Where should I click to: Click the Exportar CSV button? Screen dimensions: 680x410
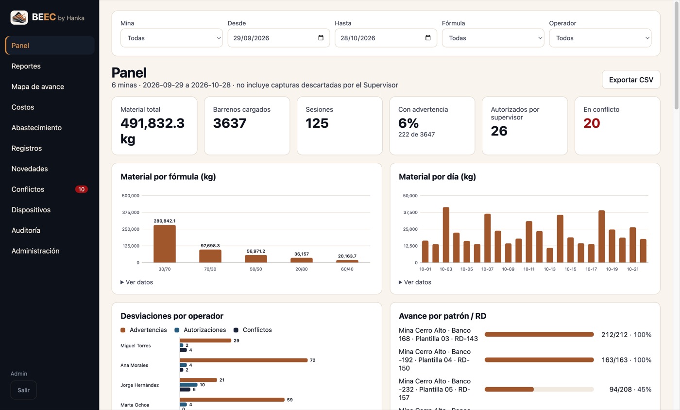pos(631,80)
